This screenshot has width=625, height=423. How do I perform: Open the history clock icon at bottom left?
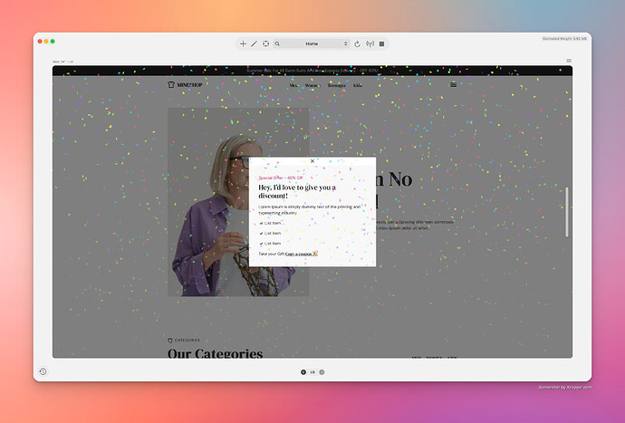tap(43, 371)
